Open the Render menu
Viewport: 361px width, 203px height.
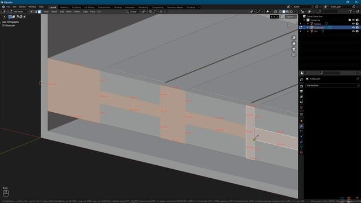click(23, 7)
